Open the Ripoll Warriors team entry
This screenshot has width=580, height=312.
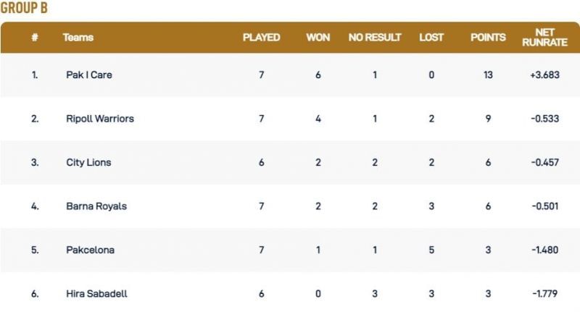click(99, 119)
